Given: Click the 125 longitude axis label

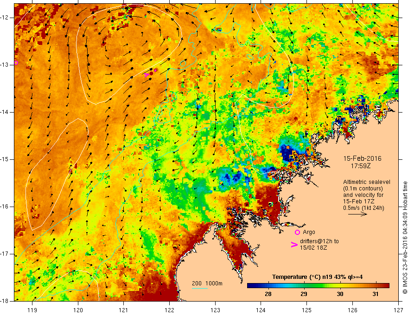Looking at the screenshot, I should (307, 310).
